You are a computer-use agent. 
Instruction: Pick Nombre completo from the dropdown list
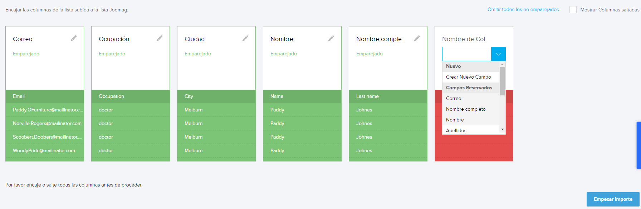tap(466, 109)
